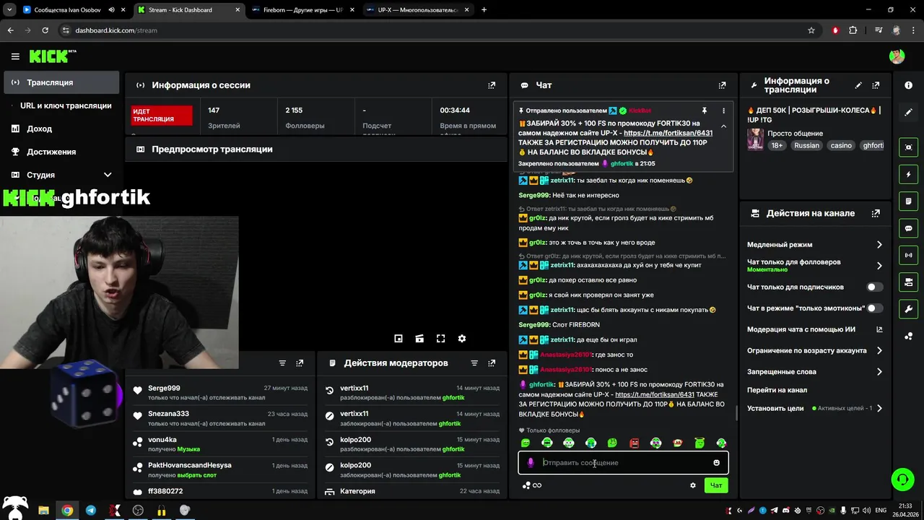The height and width of the screenshot is (520, 924).
Task: Open AI chat moderation external link
Action: pyautogui.click(x=879, y=329)
